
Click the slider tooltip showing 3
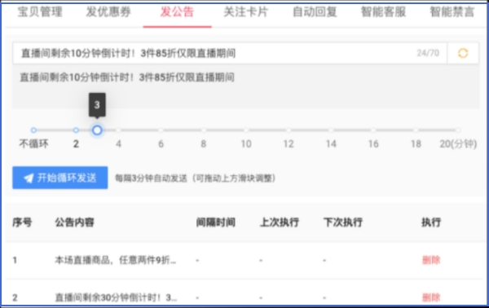pos(97,105)
